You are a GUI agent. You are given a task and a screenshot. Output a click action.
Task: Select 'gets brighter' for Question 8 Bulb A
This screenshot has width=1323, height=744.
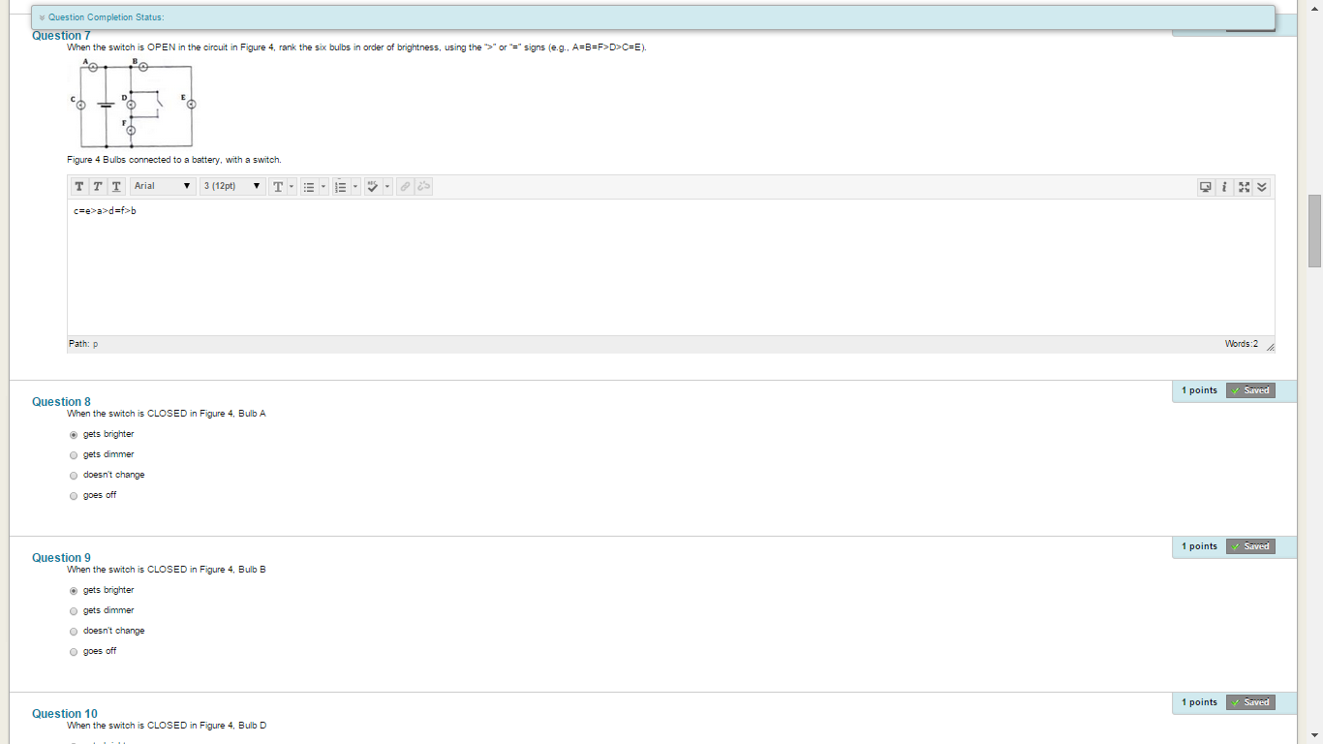pyautogui.click(x=74, y=435)
